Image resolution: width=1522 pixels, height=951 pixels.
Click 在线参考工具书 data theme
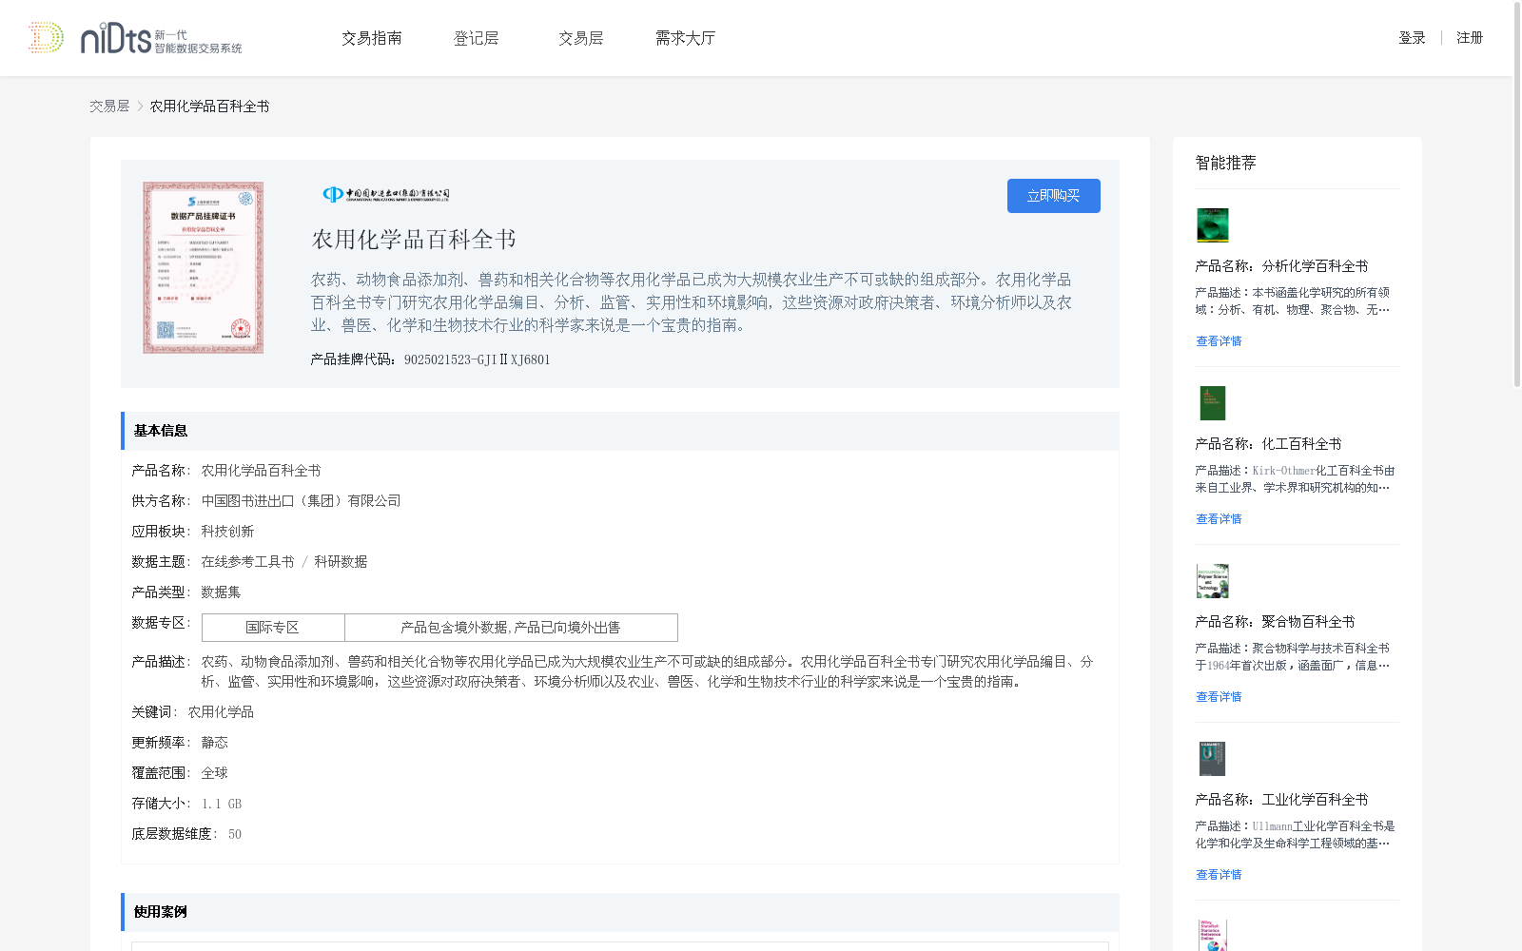click(247, 562)
